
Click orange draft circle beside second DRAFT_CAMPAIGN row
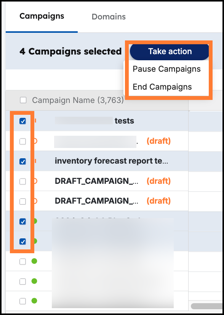(35, 201)
